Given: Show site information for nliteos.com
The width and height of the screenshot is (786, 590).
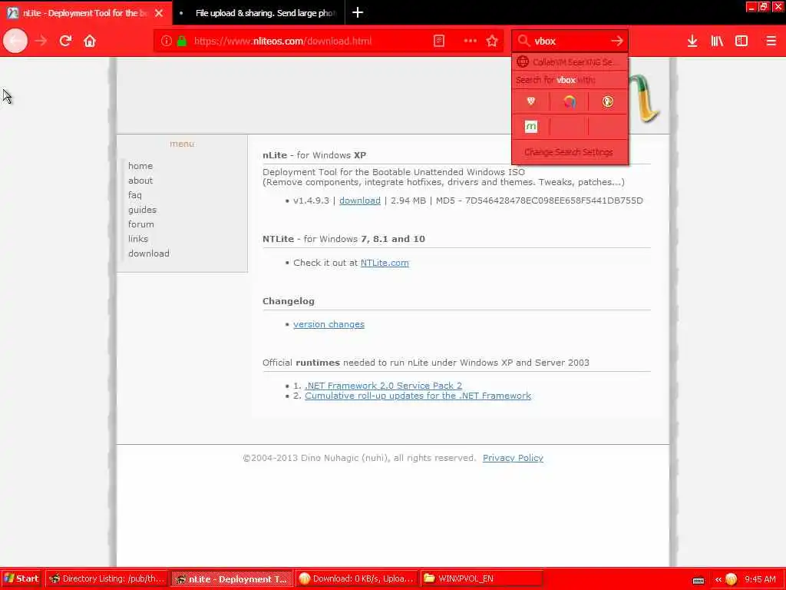Looking at the screenshot, I should pos(167,41).
